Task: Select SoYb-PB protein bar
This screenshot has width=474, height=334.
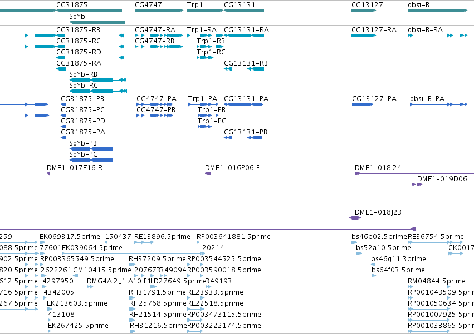Action: point(91,149)
